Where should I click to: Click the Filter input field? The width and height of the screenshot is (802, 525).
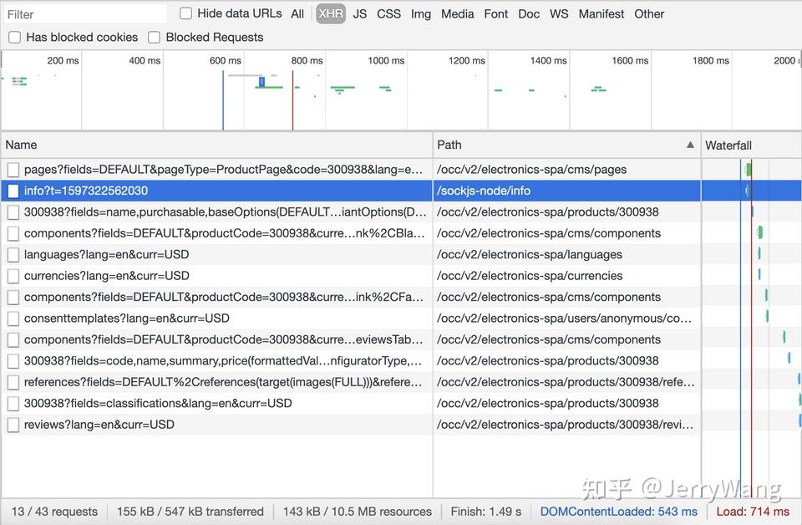(x=84, y=14)
